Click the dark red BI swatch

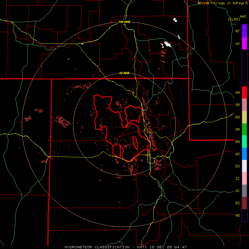click(244, 203)
